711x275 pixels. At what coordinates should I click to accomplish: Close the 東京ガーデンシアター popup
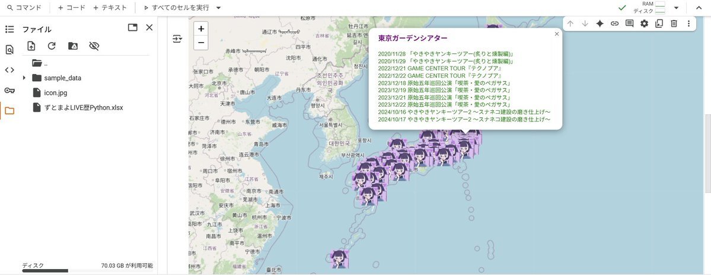coord(557,34)
